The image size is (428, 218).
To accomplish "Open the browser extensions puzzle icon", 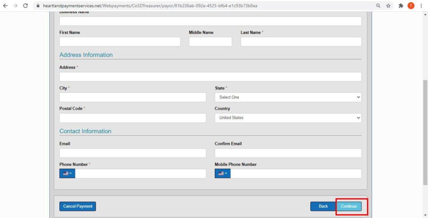I will point(401,6).
